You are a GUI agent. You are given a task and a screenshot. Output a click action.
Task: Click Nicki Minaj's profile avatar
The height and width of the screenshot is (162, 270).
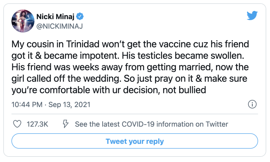click(23, 21)
